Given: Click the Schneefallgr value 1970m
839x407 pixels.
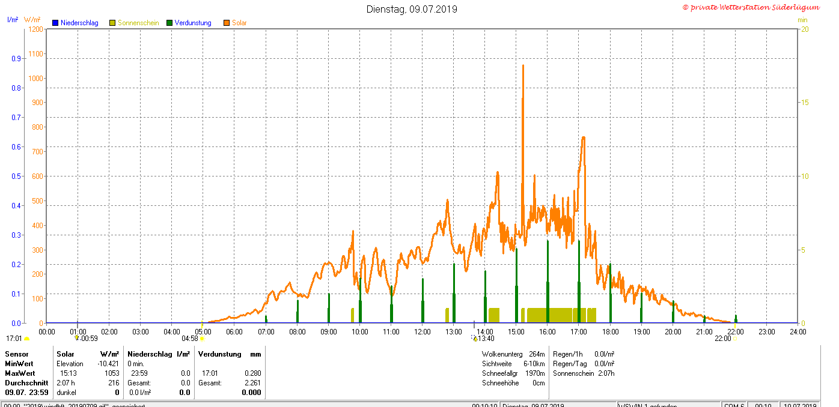Looking at the screenshot, I should click(535, 373).
